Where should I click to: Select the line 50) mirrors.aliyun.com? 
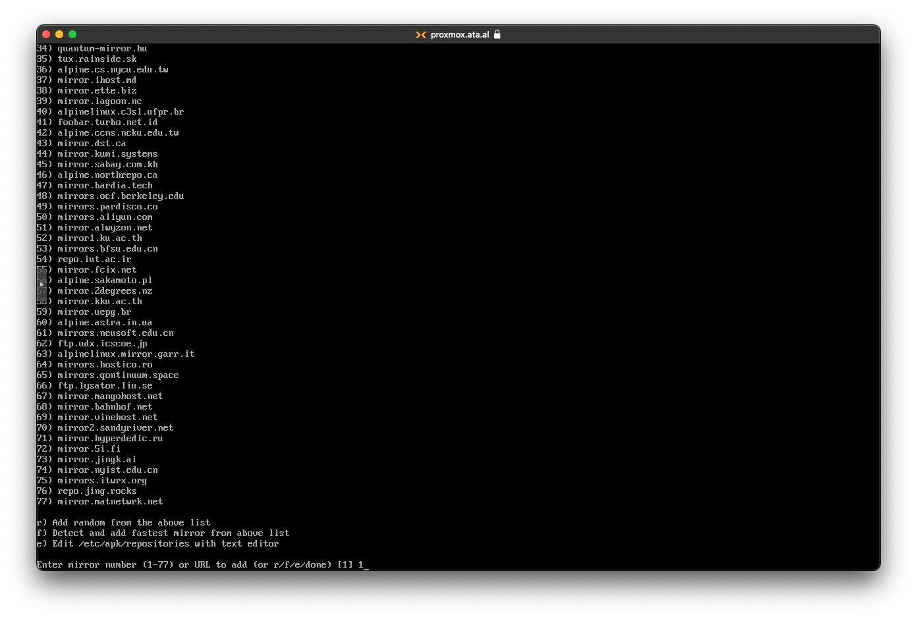click(x=95, y=217)
